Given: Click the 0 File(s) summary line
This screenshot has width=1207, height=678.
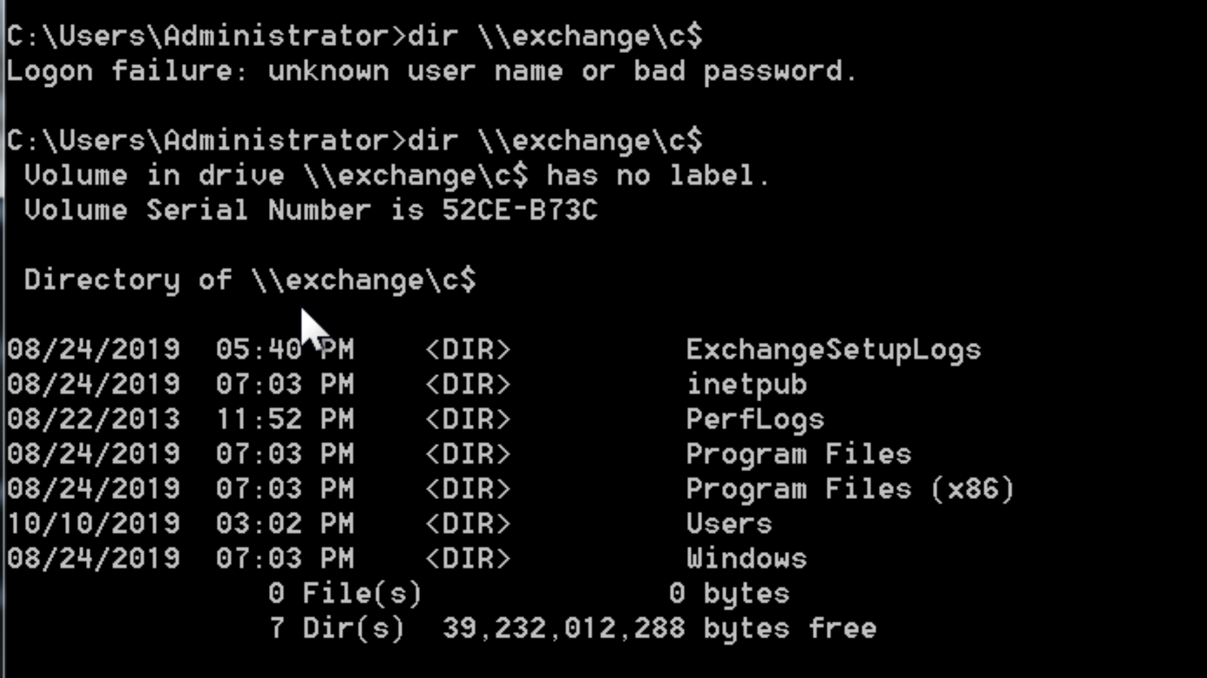Looking at the screenshot, I should (529, 594).
